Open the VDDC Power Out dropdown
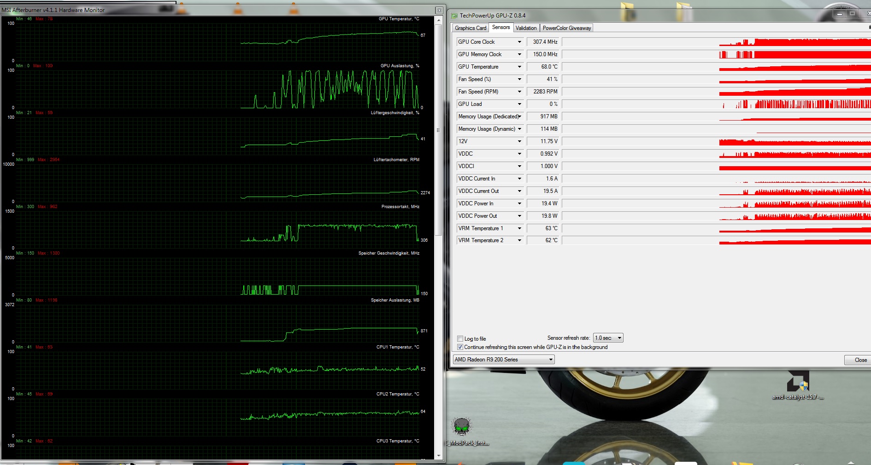 coord(519,216)
